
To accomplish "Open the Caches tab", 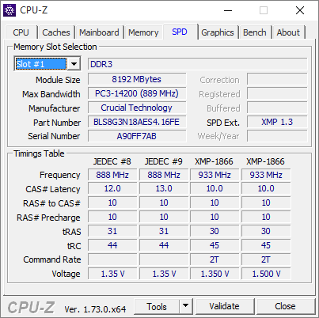I will (56, 32).
